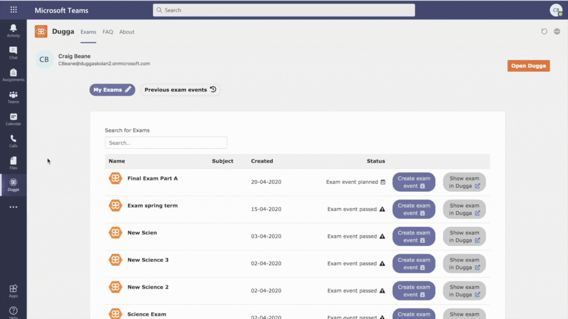This screenshot has height=319, width=568.
Task: Create exam event for Final Exam Part A
Action: click(x=414, y=182)
